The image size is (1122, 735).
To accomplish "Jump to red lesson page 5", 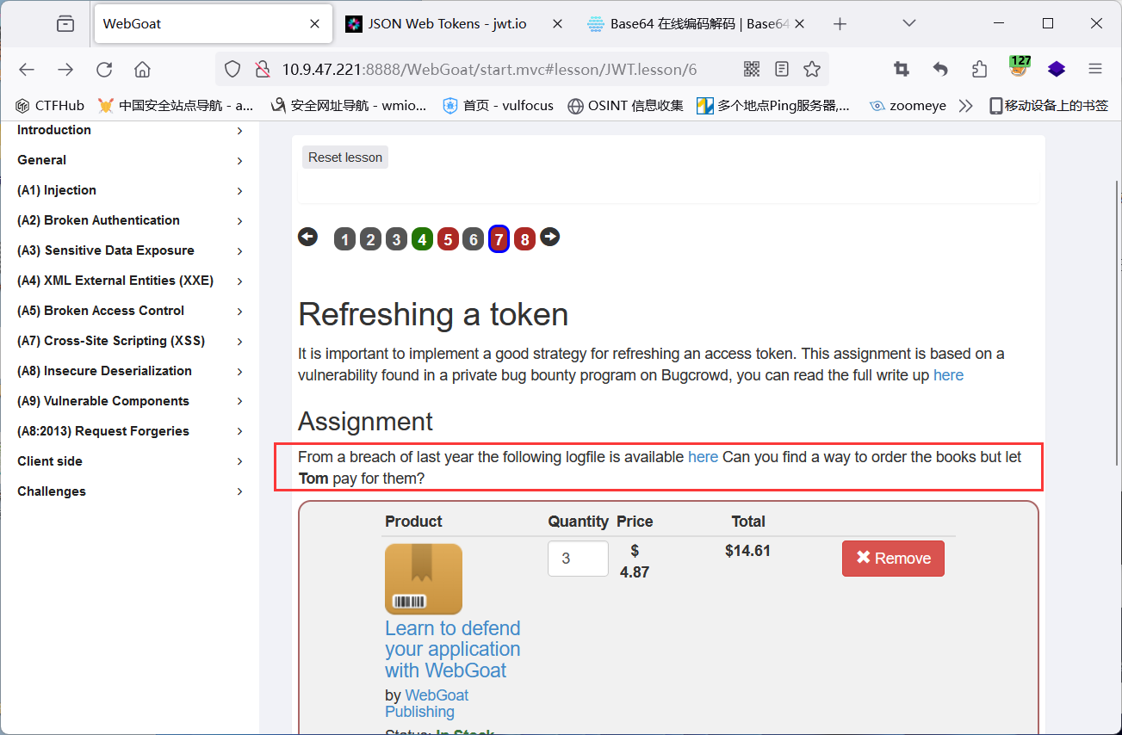I will 448,239.
